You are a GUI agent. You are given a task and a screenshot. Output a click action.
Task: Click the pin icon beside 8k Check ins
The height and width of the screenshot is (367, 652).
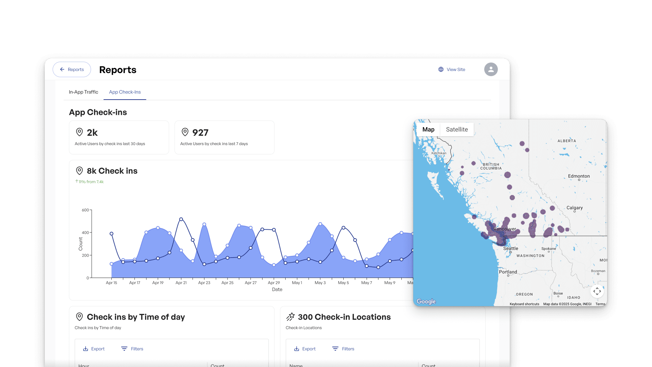coord(79,171)
